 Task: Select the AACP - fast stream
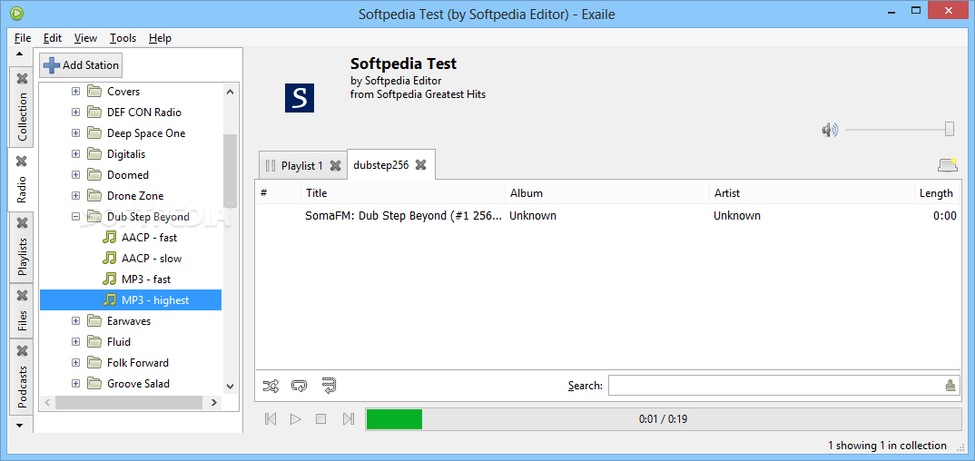(149, 238)
